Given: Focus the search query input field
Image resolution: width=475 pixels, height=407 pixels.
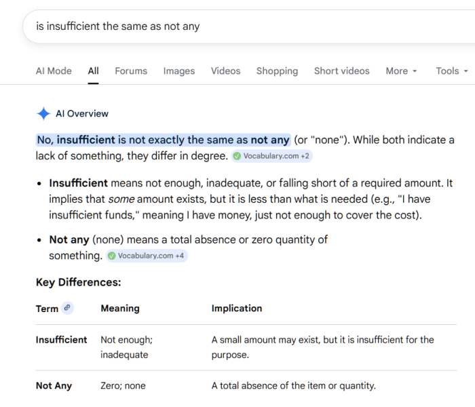Looking at the screenshot, I should pos(237,26).
